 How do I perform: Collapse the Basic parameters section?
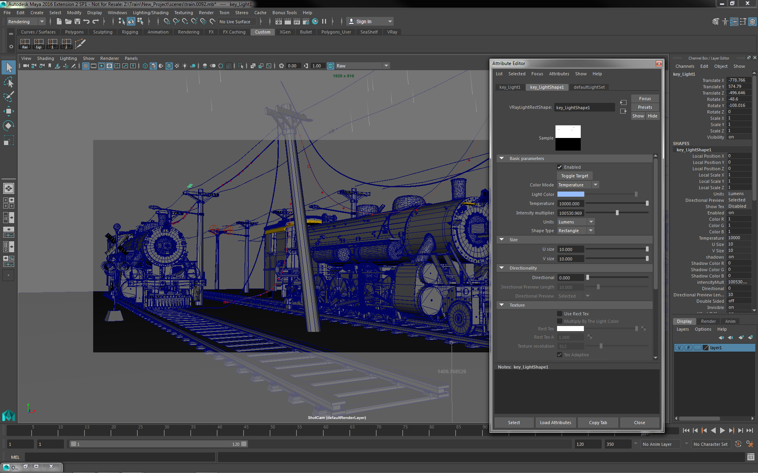502,158
